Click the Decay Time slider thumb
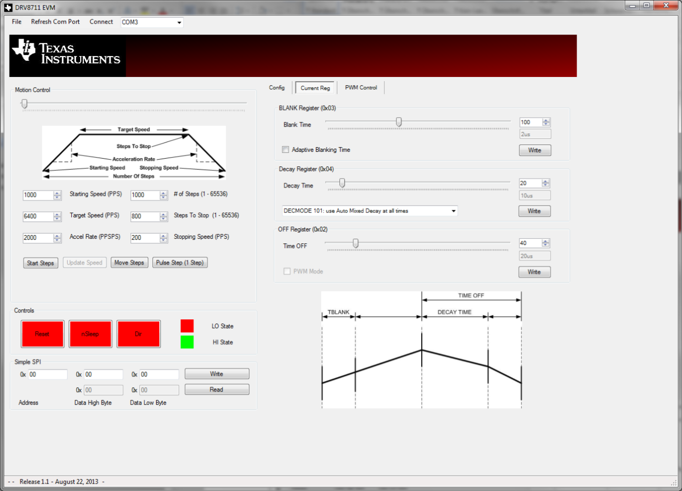Viewport: 682px width, 491px height. [x=342, y=183]
